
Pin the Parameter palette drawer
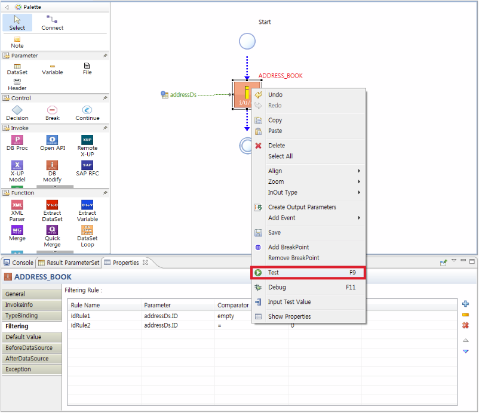click(x=105, y=56)
